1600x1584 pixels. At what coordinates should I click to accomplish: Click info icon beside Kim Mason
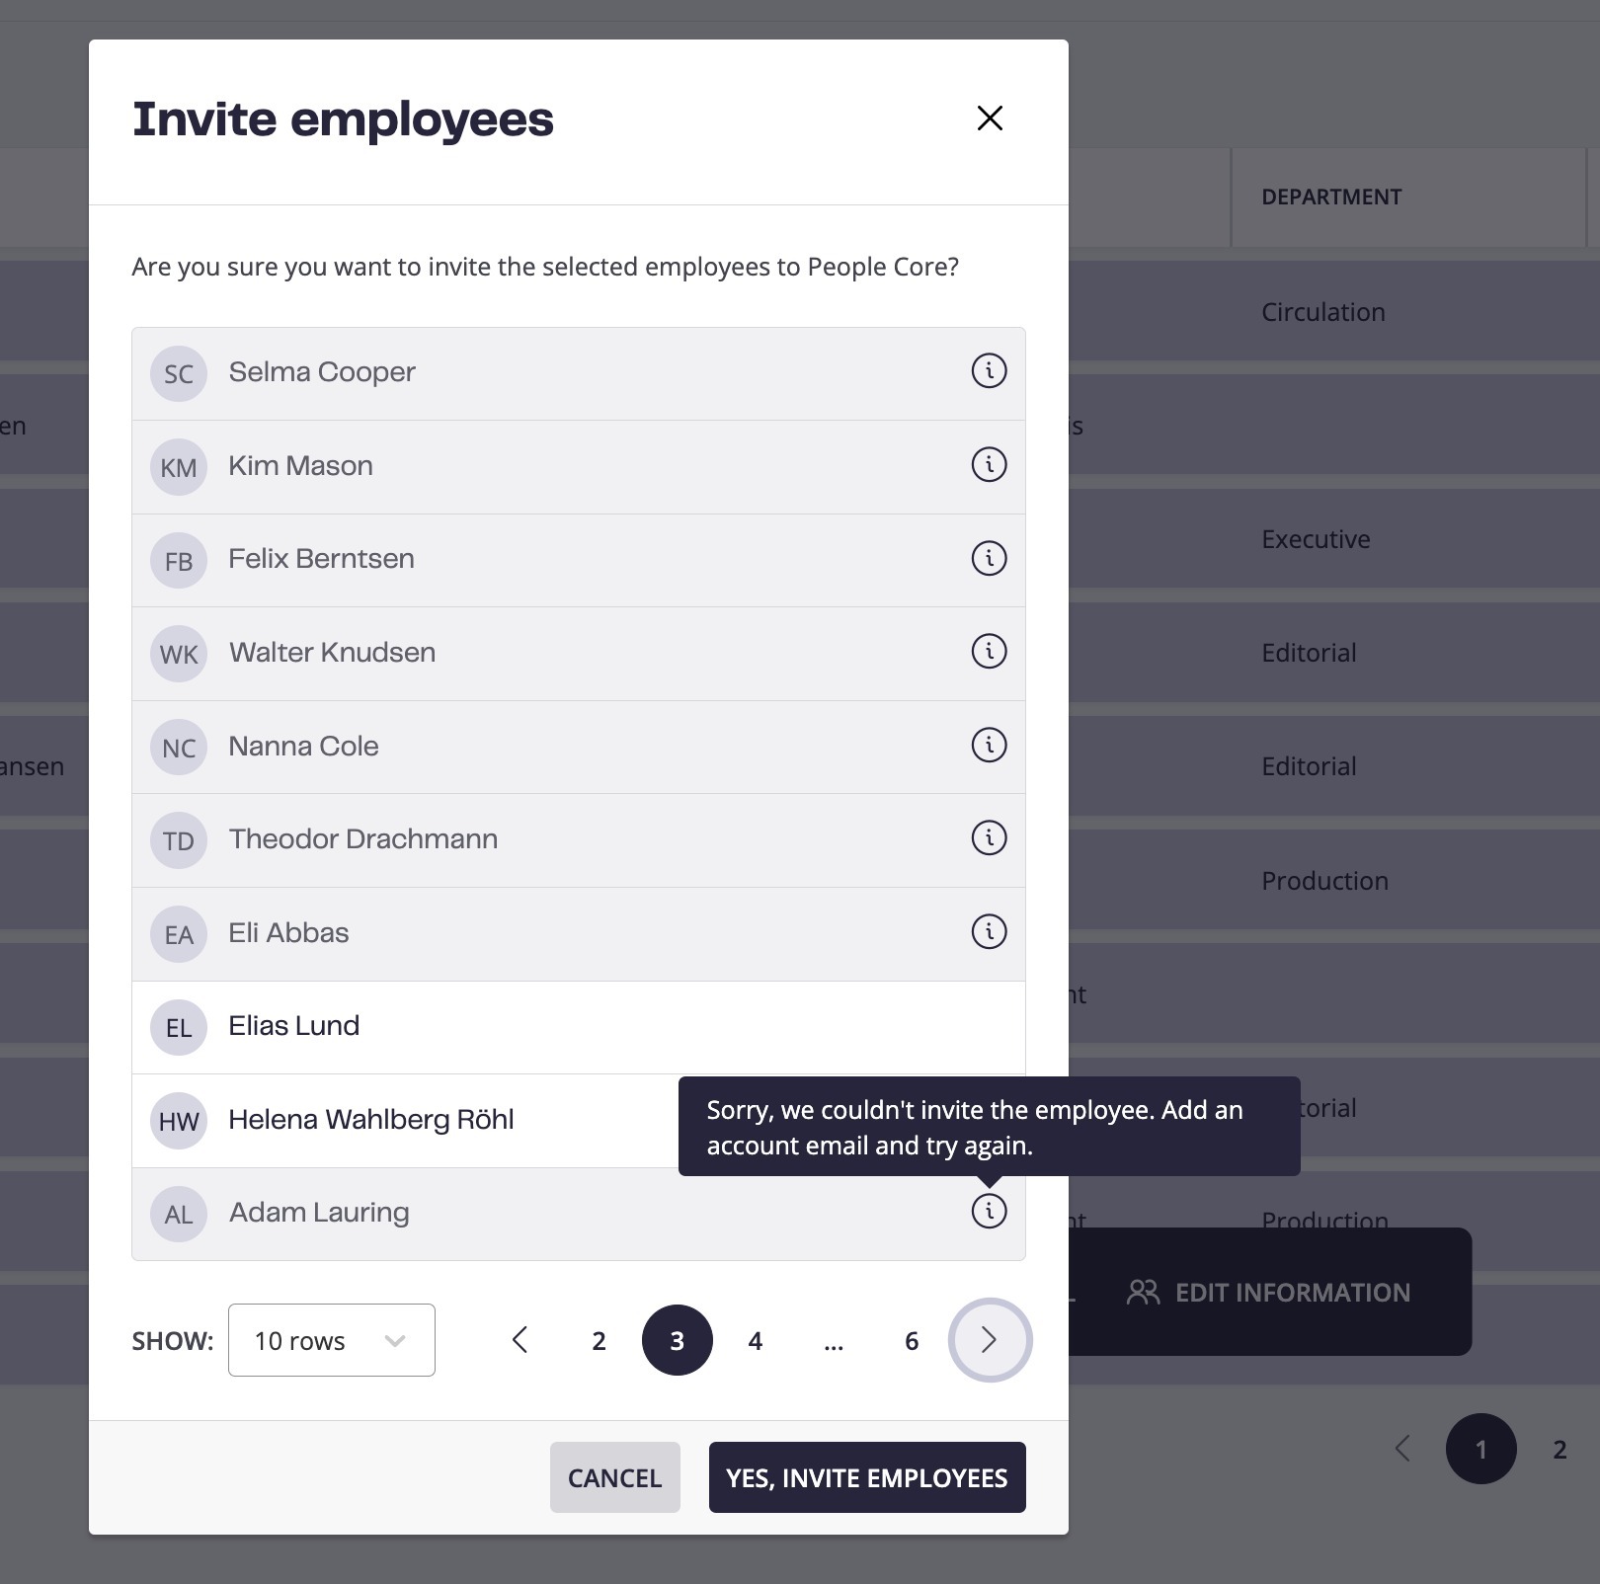(989, 465)
